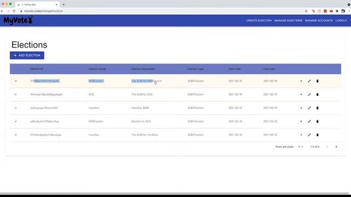Open the browser extensions puzzle icon
Image resolution: width=351 pixels, height=197 pixels.
click(337, 11)
